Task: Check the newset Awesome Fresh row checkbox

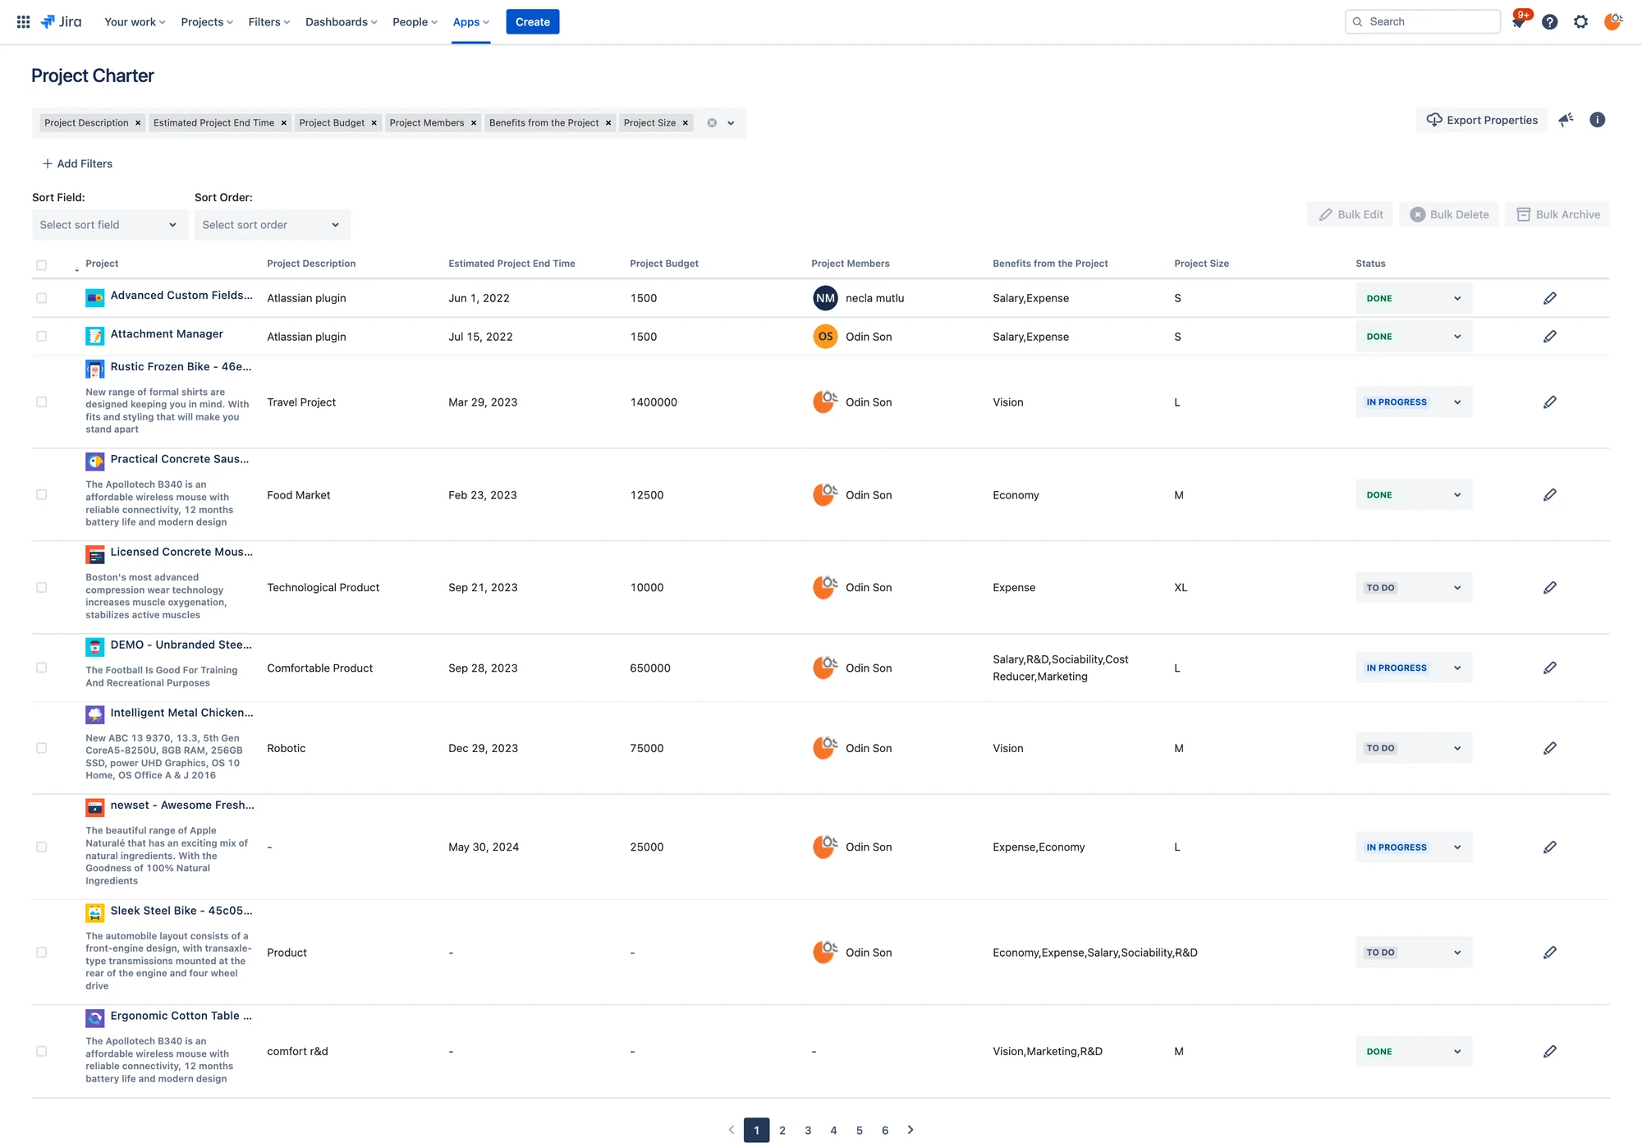Action: pos(42,847)
